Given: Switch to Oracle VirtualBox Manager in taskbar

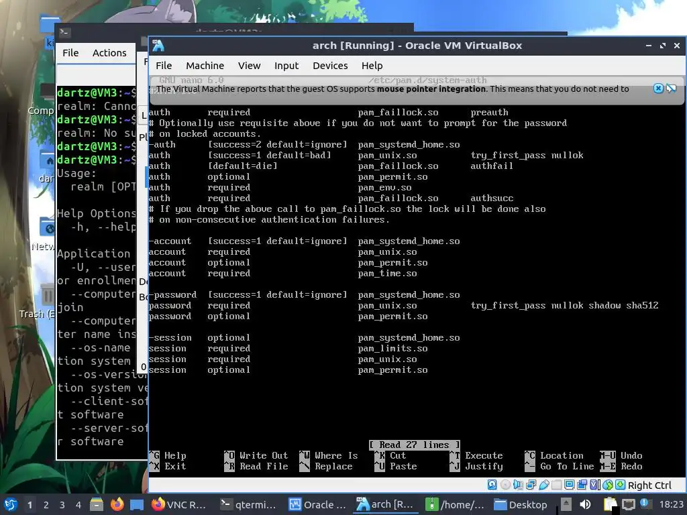Looking at the screenshot, I should click(x=317, y=504).
